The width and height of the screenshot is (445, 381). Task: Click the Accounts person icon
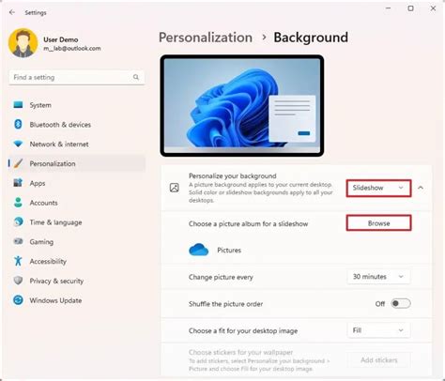(x=18, y=203)
